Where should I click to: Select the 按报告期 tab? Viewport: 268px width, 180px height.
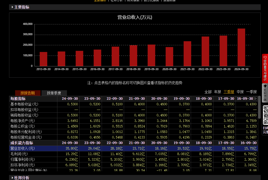(28, 93)
